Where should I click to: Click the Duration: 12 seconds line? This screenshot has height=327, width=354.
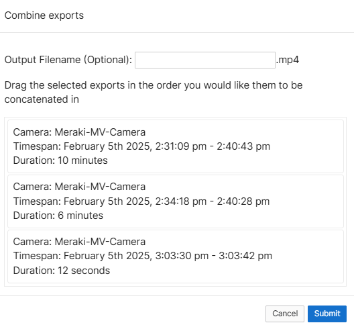click(62, 271)
